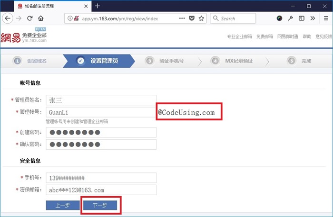Click the browser forward arrow
This screenshot has width=333, height=217.
click(x=19, y=18)
